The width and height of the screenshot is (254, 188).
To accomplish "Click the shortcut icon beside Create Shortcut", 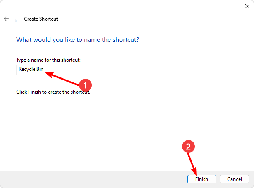I will 17,19.
